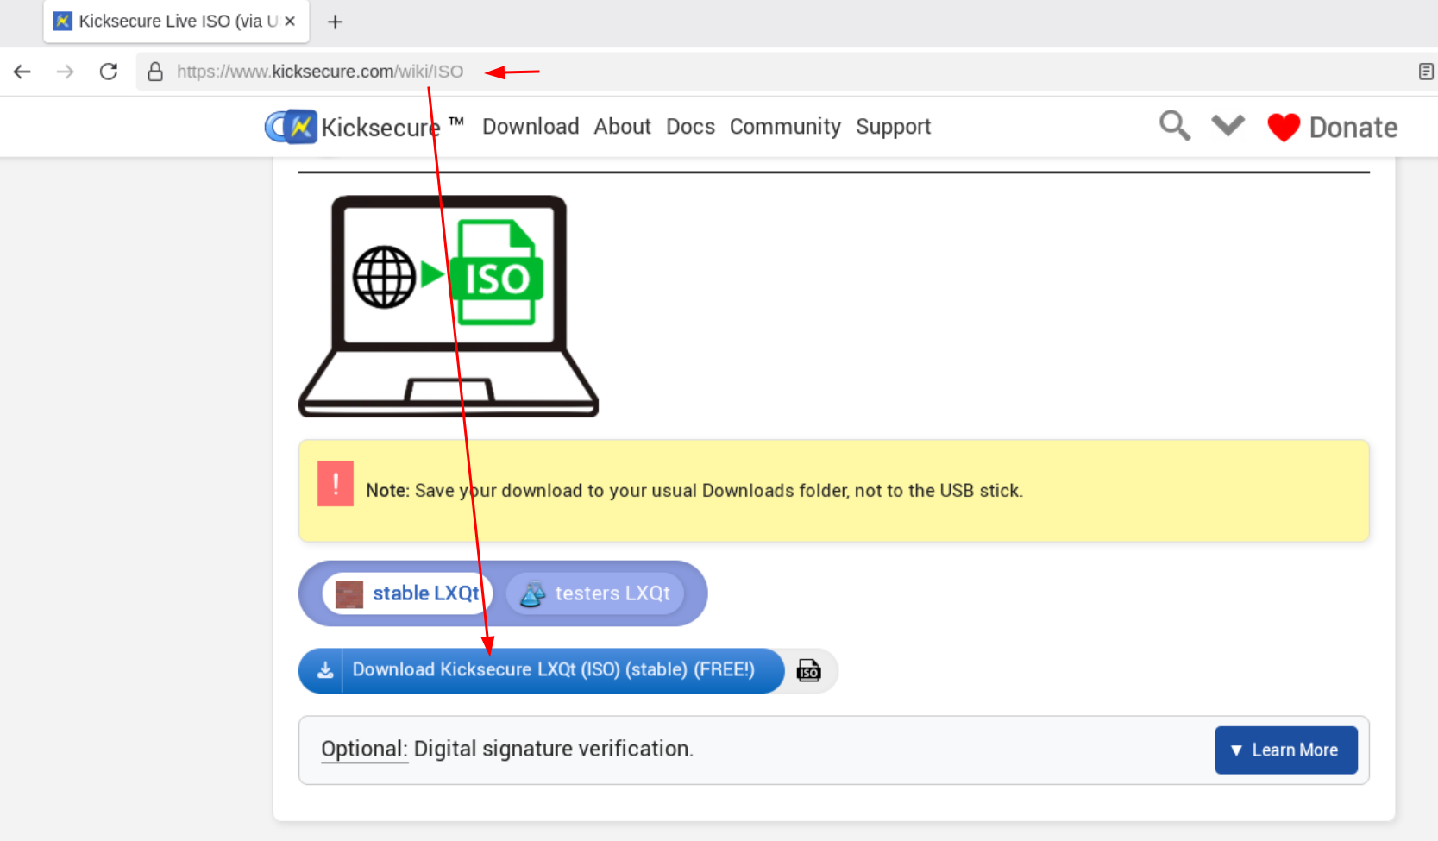Image resolution: width=1438 pixels, height=841 pixels.
Task: Select the stable LXQt version toggle
Action: pyautogui.click(x=407, y=593)
